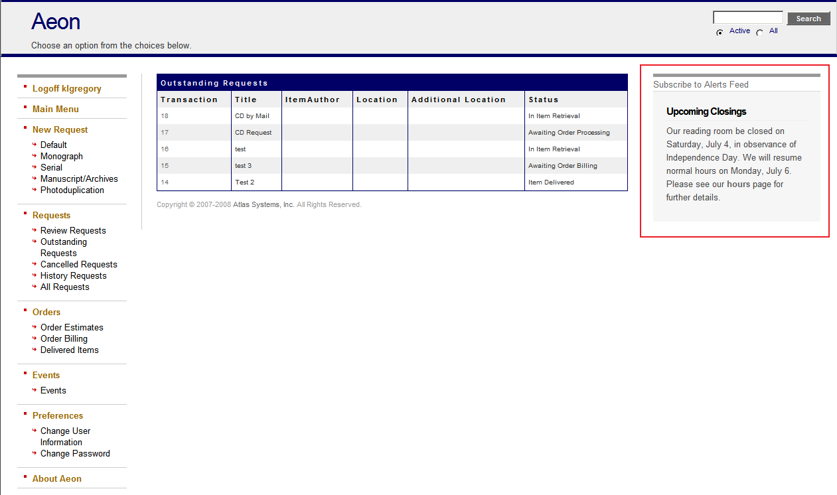This screenshot has width=837, height=495.
Task: Open Order Estimates page
Action: click(x=72, y=327)
